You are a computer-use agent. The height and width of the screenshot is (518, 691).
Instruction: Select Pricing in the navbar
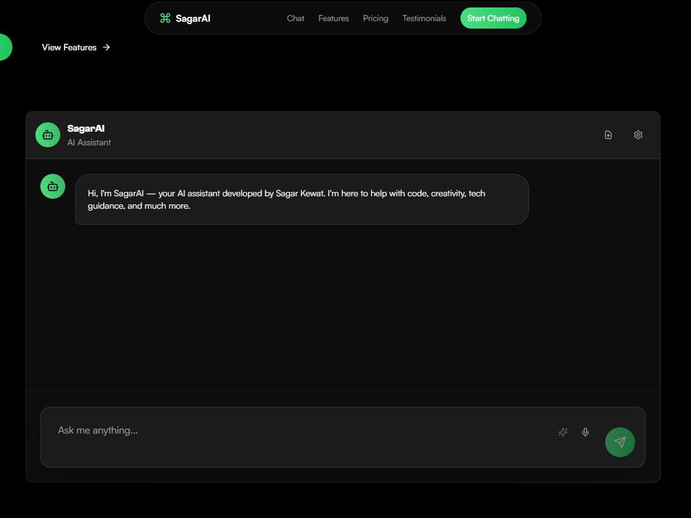click(375, 18)
